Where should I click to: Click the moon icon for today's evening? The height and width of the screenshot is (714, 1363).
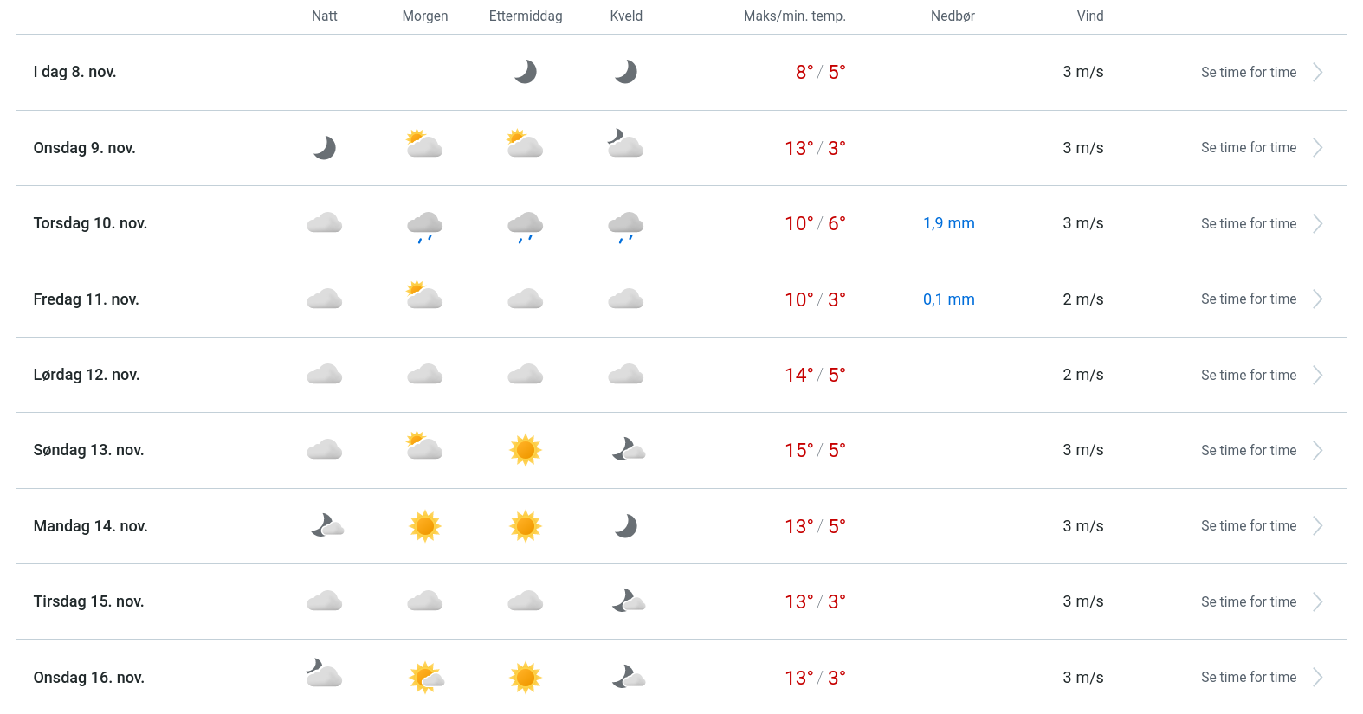626,72
